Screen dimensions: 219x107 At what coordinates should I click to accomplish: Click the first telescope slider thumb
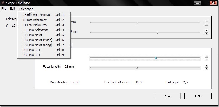[138, 23]
